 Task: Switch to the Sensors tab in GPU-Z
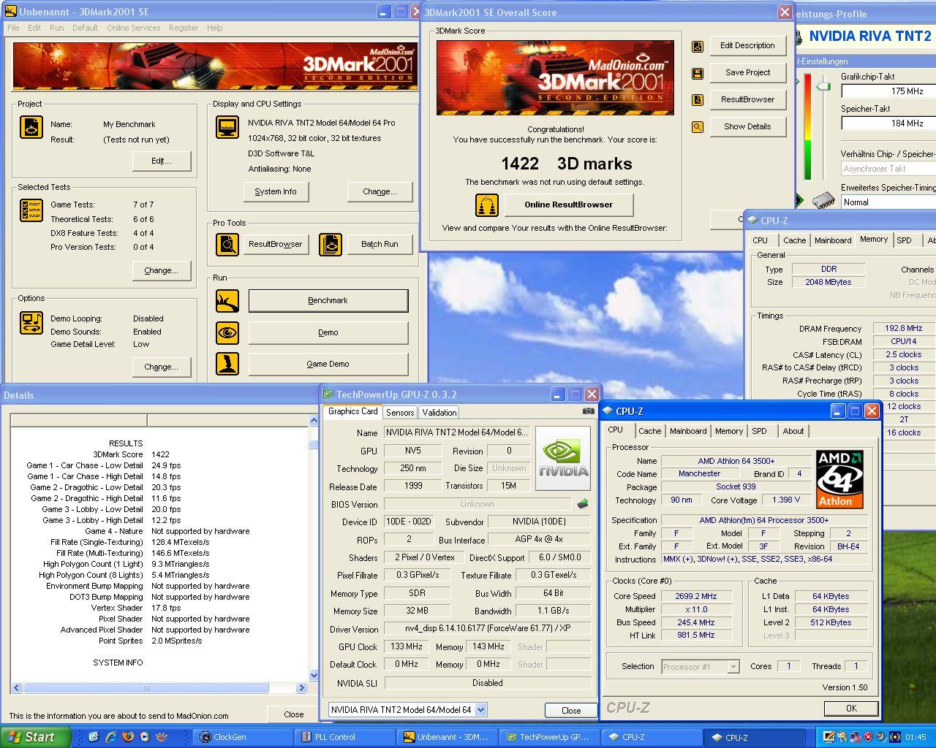[x=400, y=413]
